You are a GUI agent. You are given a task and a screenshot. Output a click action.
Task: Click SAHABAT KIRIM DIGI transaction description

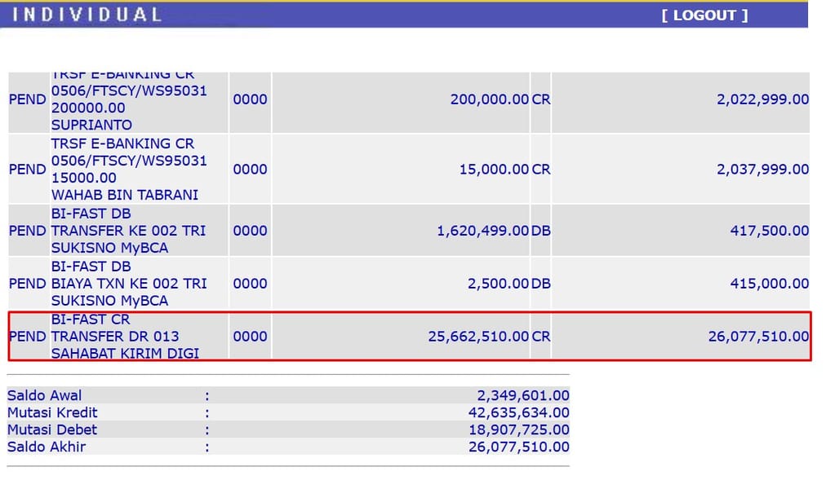pos(126,354)
